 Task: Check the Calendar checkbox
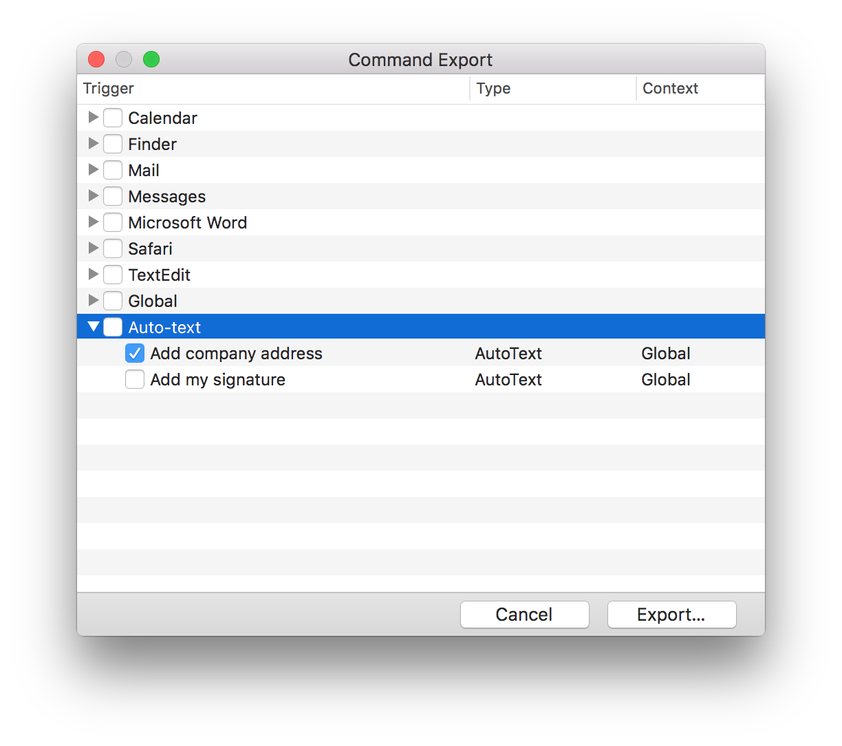[113, 118]
